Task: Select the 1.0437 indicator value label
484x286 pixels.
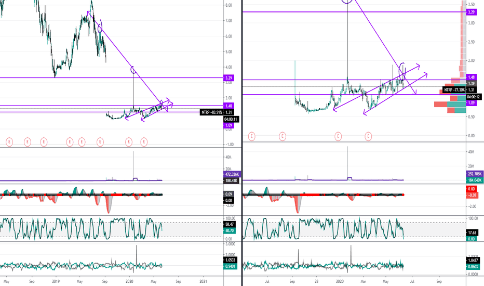Action: 473,261
